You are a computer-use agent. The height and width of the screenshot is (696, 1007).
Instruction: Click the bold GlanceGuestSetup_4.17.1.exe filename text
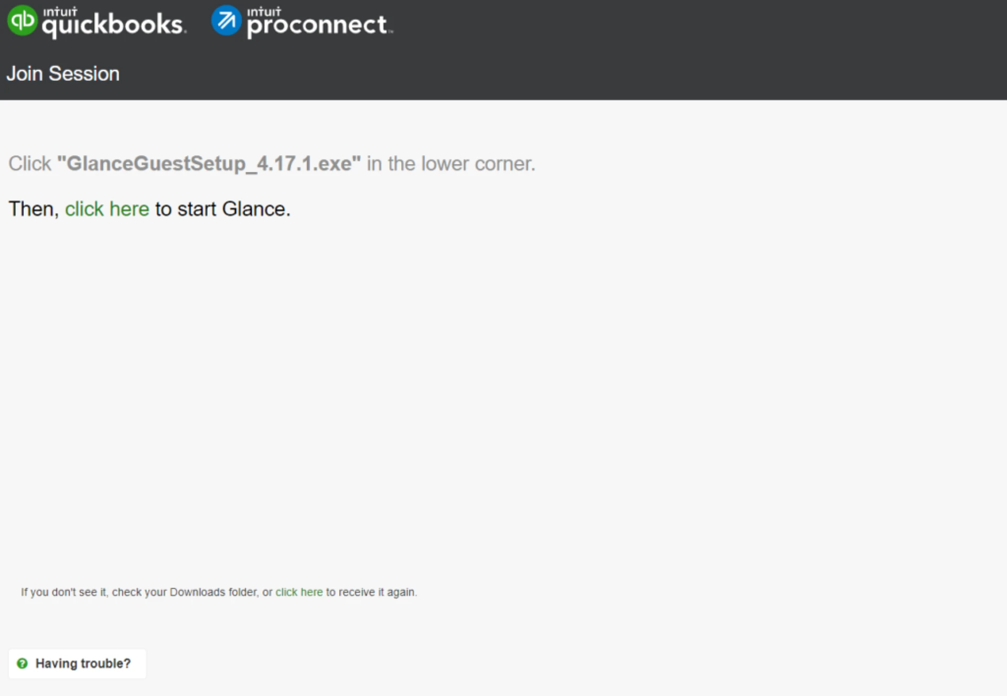pos(209,164)
